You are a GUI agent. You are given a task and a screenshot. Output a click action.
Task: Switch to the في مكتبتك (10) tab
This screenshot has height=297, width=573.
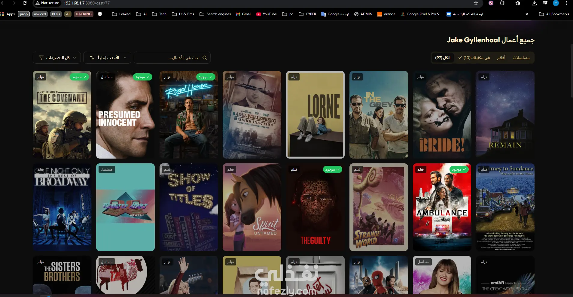tap(474, 58)
